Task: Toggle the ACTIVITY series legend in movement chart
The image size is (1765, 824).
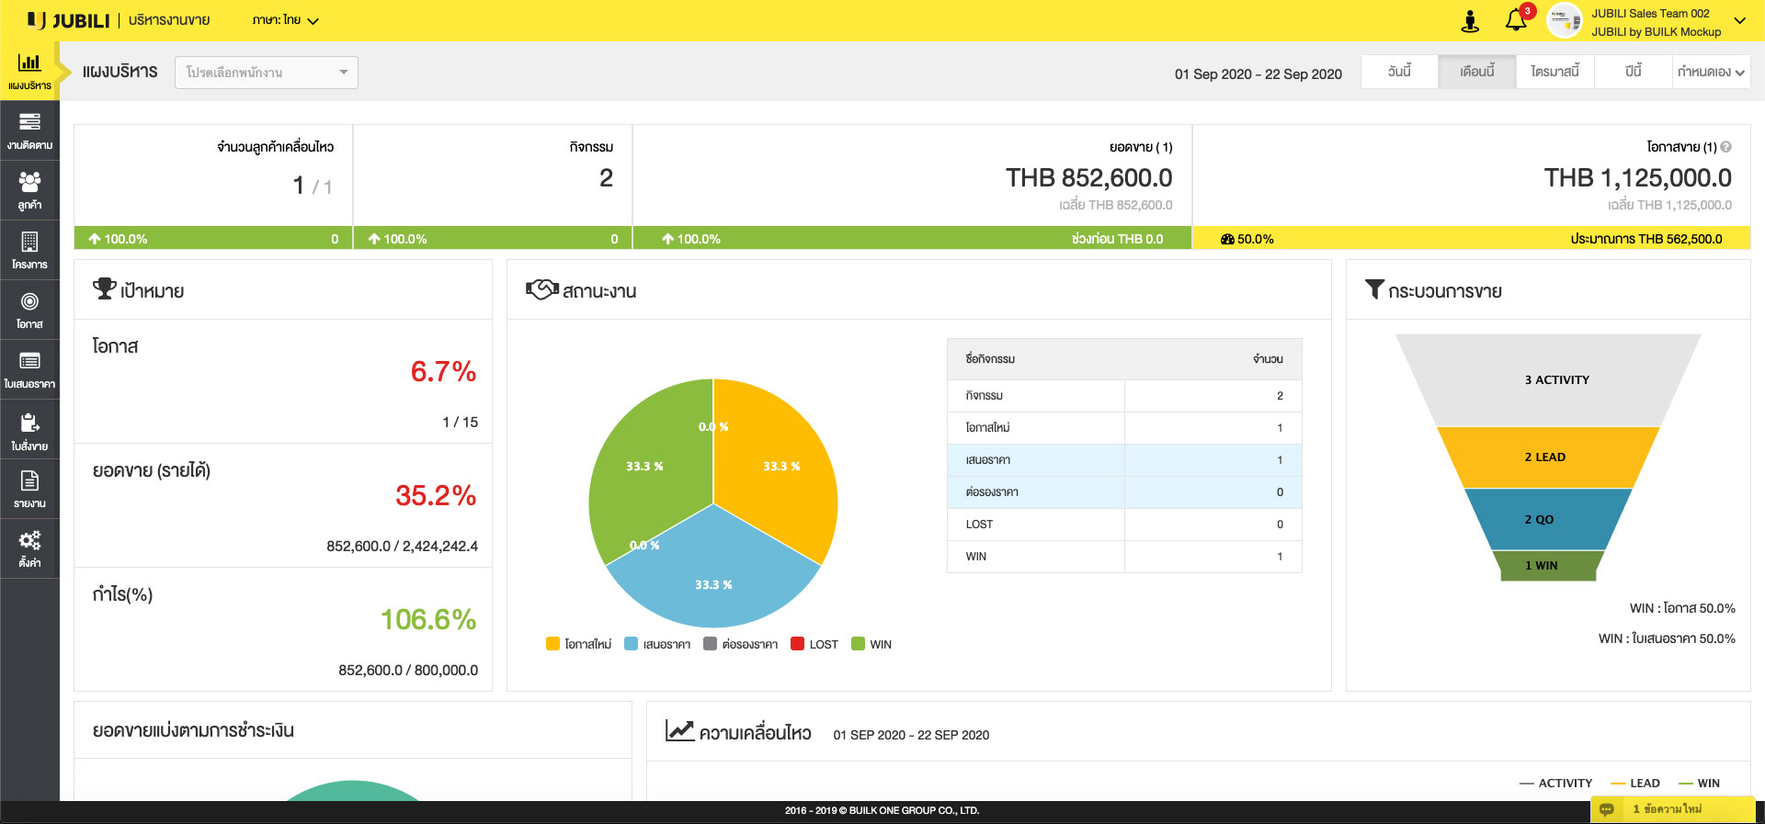Action: tap(1555, 784)
